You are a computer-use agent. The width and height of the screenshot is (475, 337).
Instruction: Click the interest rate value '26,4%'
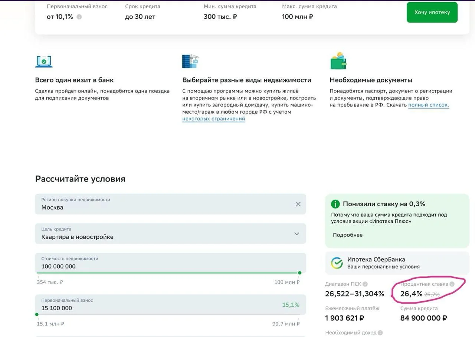click(x=411, y=294)
